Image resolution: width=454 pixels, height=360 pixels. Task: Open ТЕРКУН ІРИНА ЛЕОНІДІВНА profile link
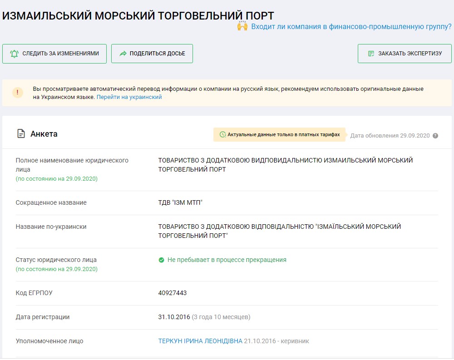pos(200,341)
